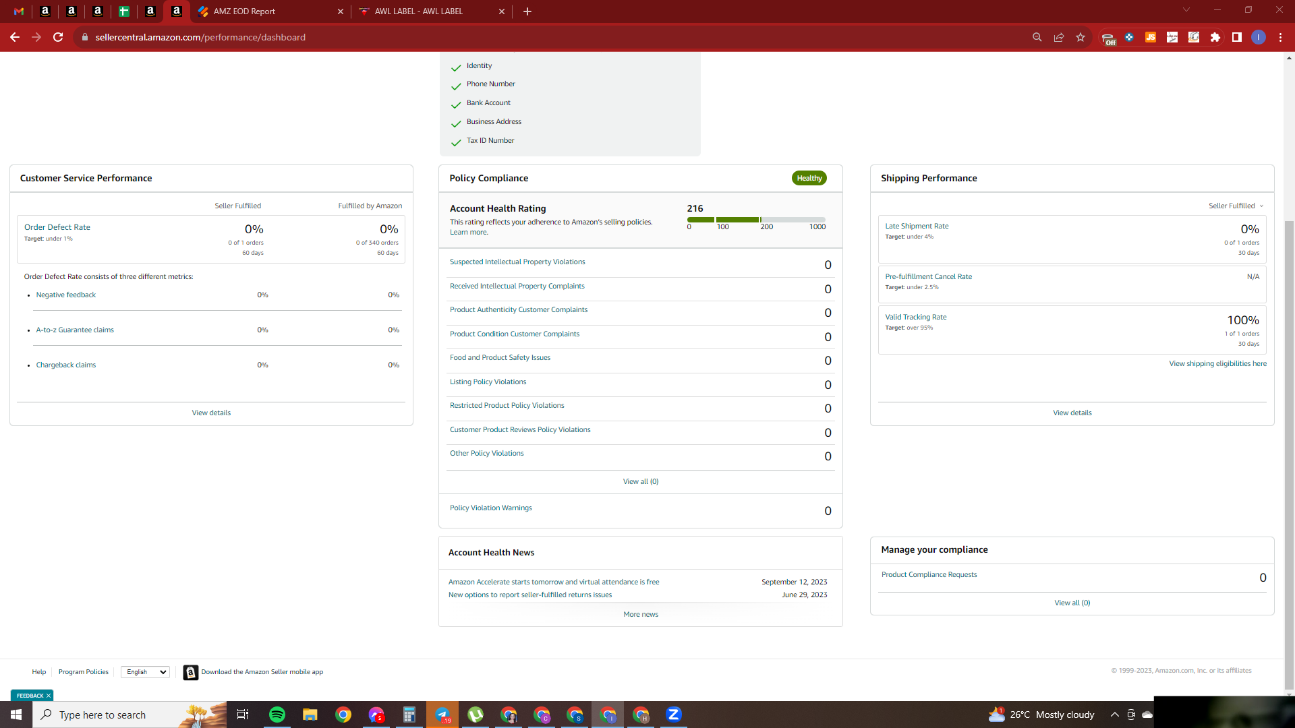Click the taskbar search box
This screenshot has height=728, width=1295.
[x=129, y=715]
